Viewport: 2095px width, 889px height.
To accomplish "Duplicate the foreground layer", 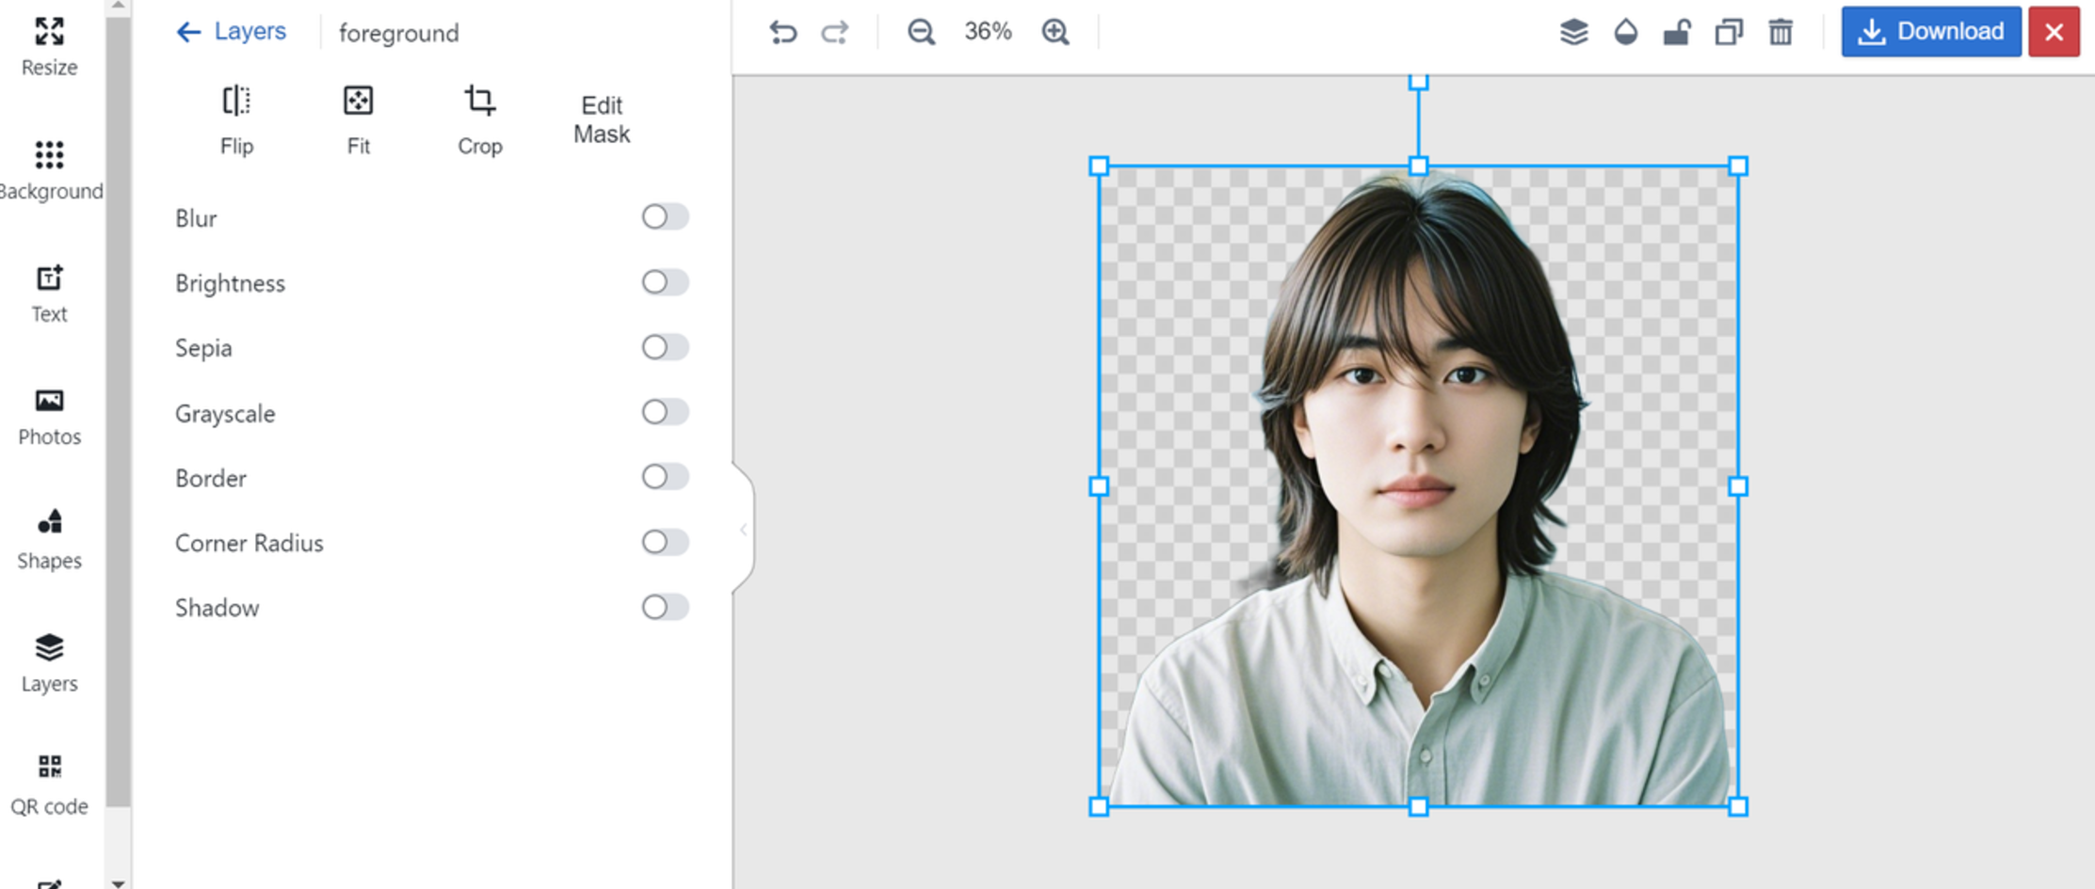I will 1728,31.
